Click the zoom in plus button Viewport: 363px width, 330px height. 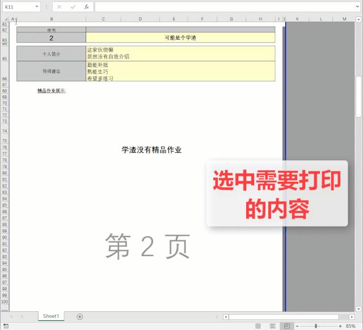click(x=340, y=326)
